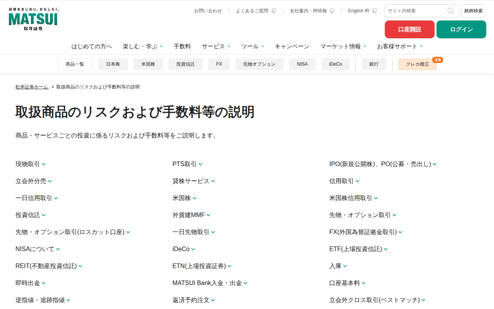The width and height of the screenshot is (494, 309).
Task: Expand the 口座基本料 section
Action: [347, 283]
